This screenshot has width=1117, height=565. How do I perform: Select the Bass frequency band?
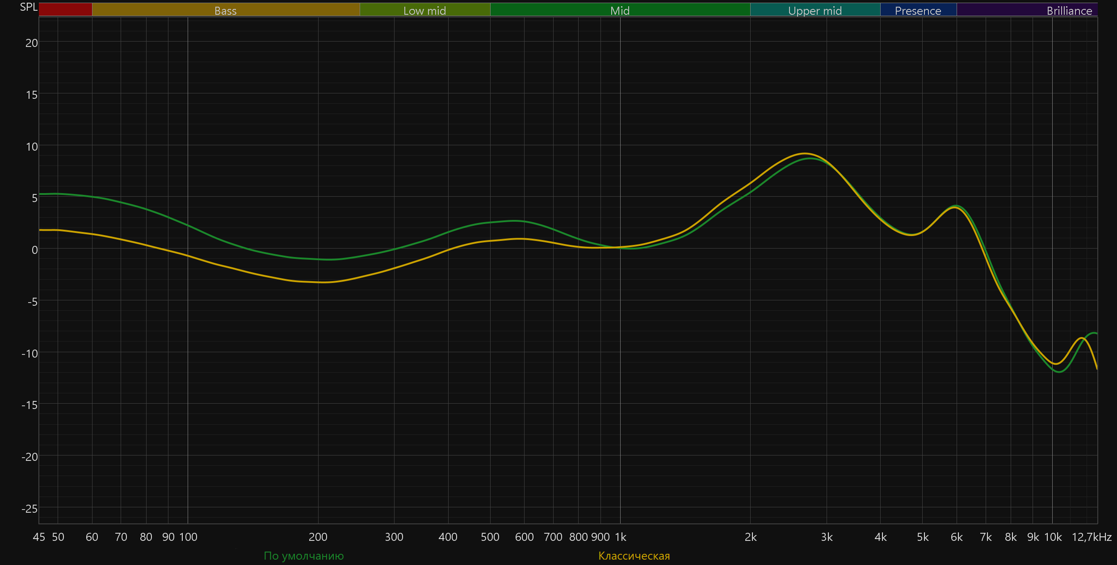pyautogui.click(x=226, y=10)
